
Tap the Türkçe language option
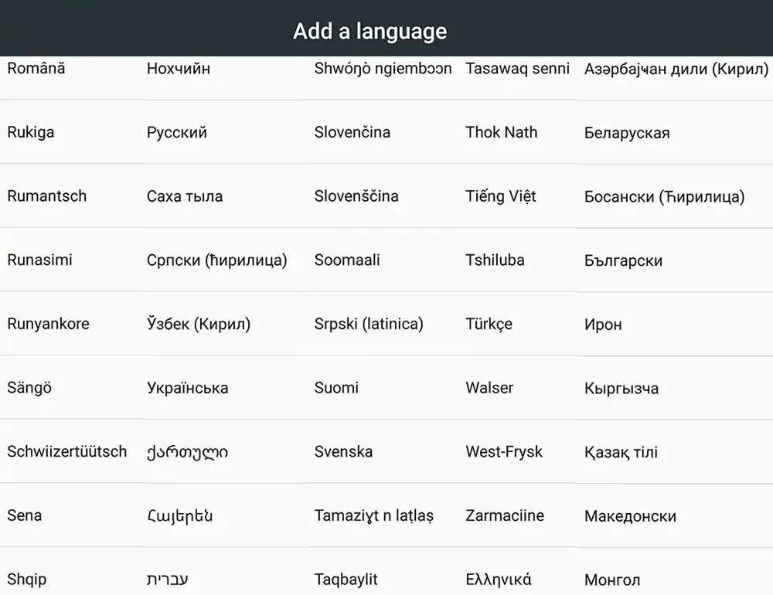click(489, 324)
